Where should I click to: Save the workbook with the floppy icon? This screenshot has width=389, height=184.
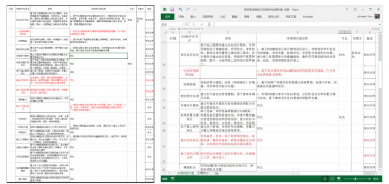click(x=172, y=9)
